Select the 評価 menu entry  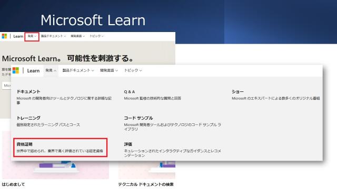(x=128, y=144)
